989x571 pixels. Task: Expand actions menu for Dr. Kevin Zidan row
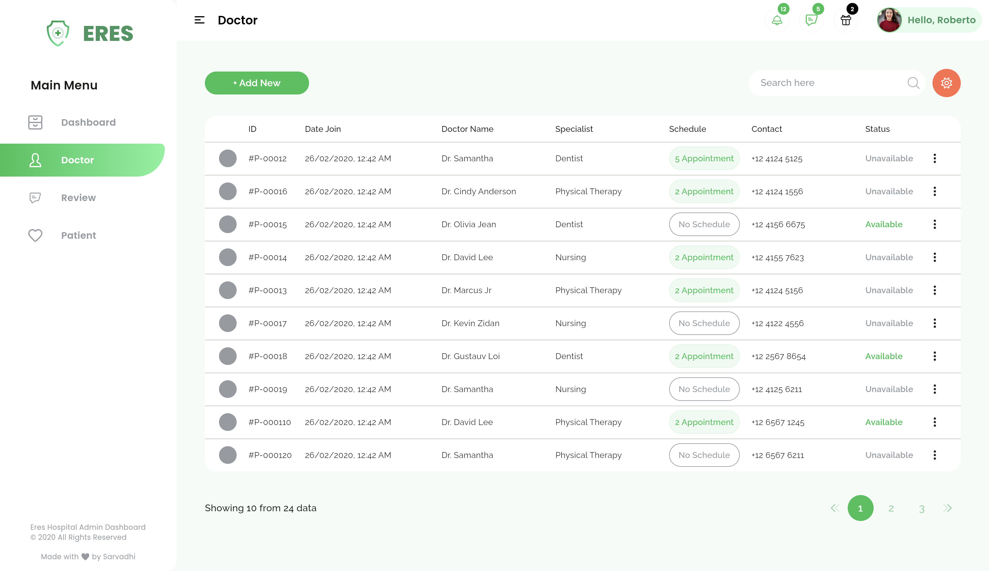[x=935, y=323]
